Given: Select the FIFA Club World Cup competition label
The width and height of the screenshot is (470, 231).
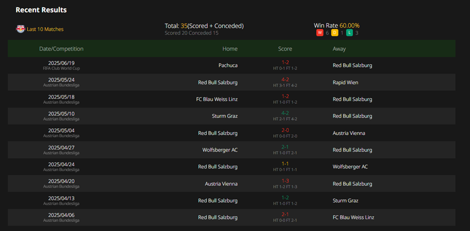Looking at the screenshot, I should click(x=61, y=68).
